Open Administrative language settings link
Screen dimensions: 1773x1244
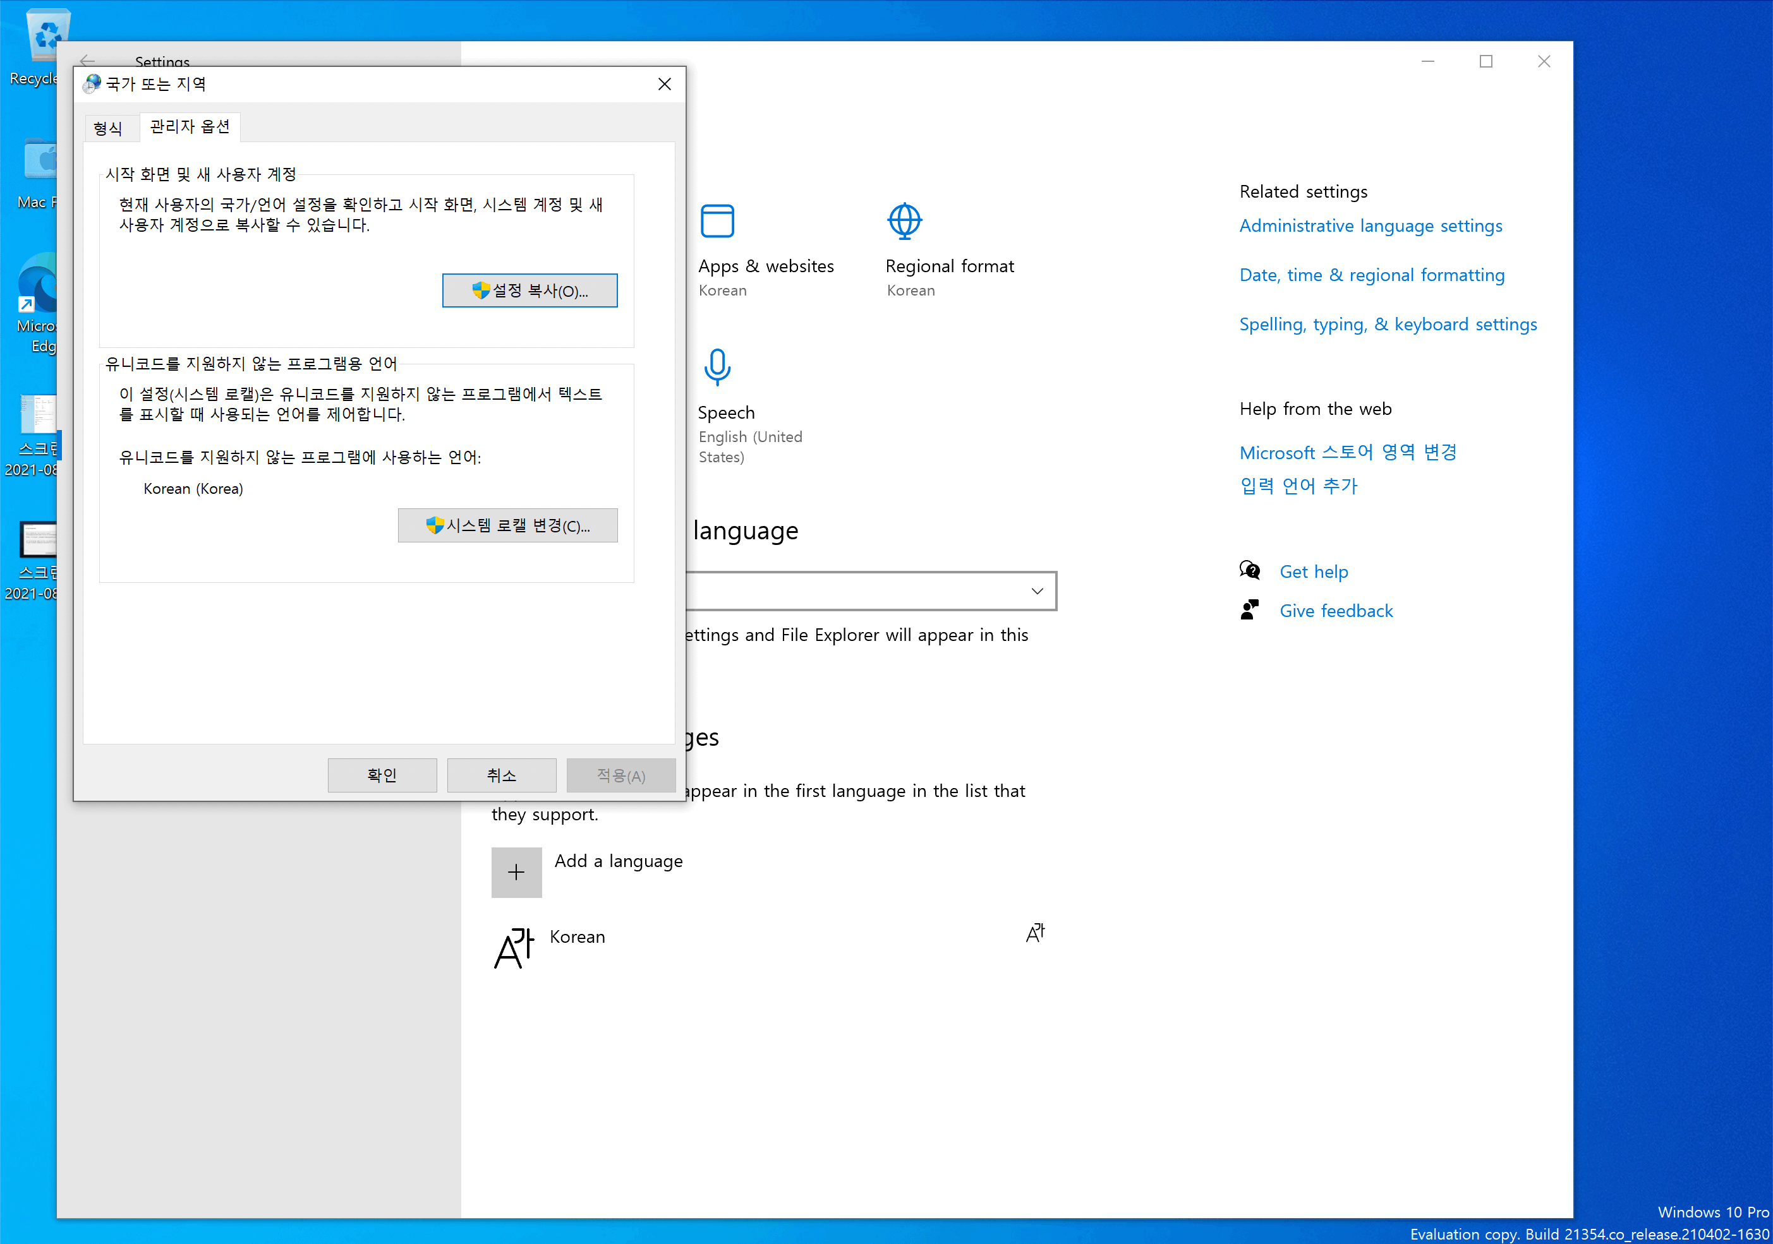click(1370, 226)
